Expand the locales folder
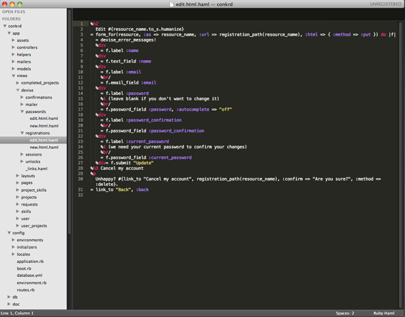This screenshot has height=317, width=405. (13, 254)
